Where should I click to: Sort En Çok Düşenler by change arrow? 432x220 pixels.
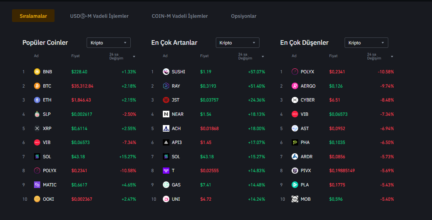[392, 57]
